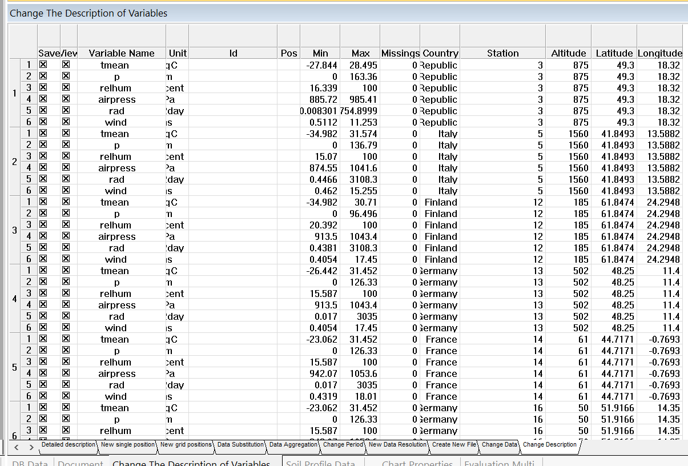Open the Change Data tab
This screenshot has height=466, width=688.
(500, 444)
